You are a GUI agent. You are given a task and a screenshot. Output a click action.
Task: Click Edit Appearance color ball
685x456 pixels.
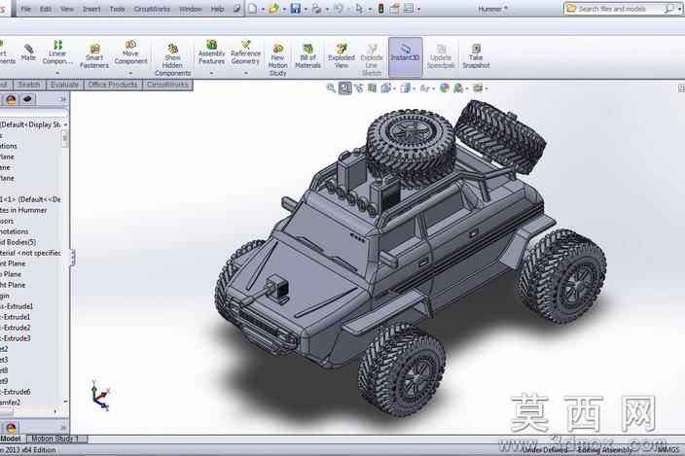pyautogui.click(x=445, y=88)
